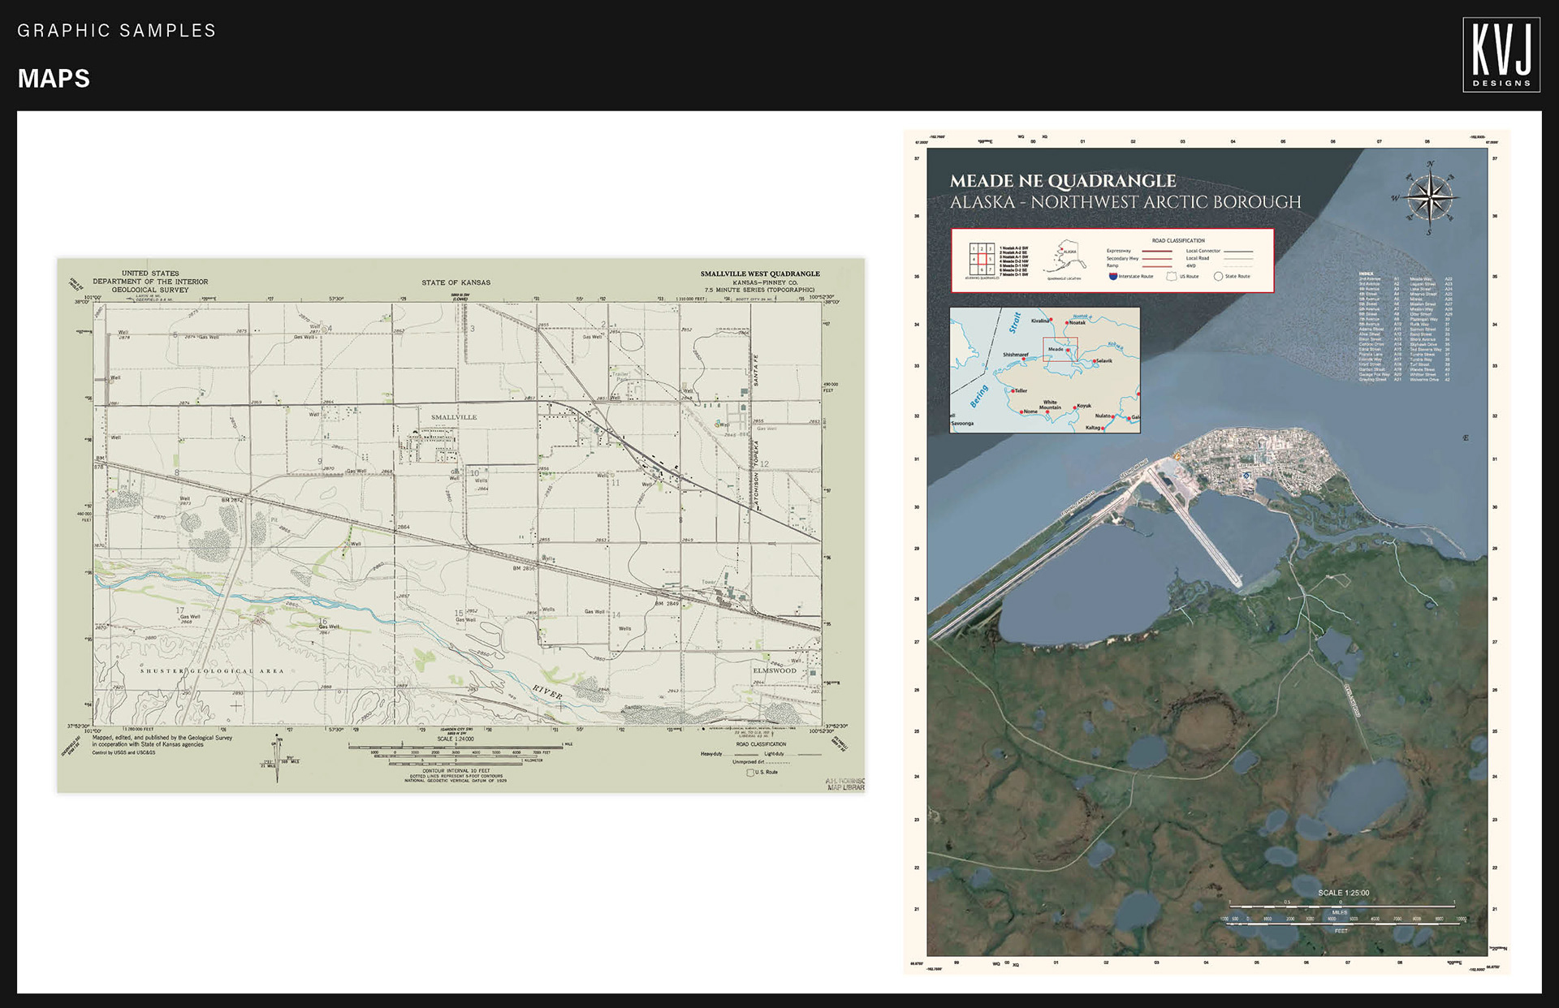Image resolution: width=1559 pixels, height=1008 pixels.
Task: Click the GRAPHIC SAMPLES header text
Action: click(117, 31)
